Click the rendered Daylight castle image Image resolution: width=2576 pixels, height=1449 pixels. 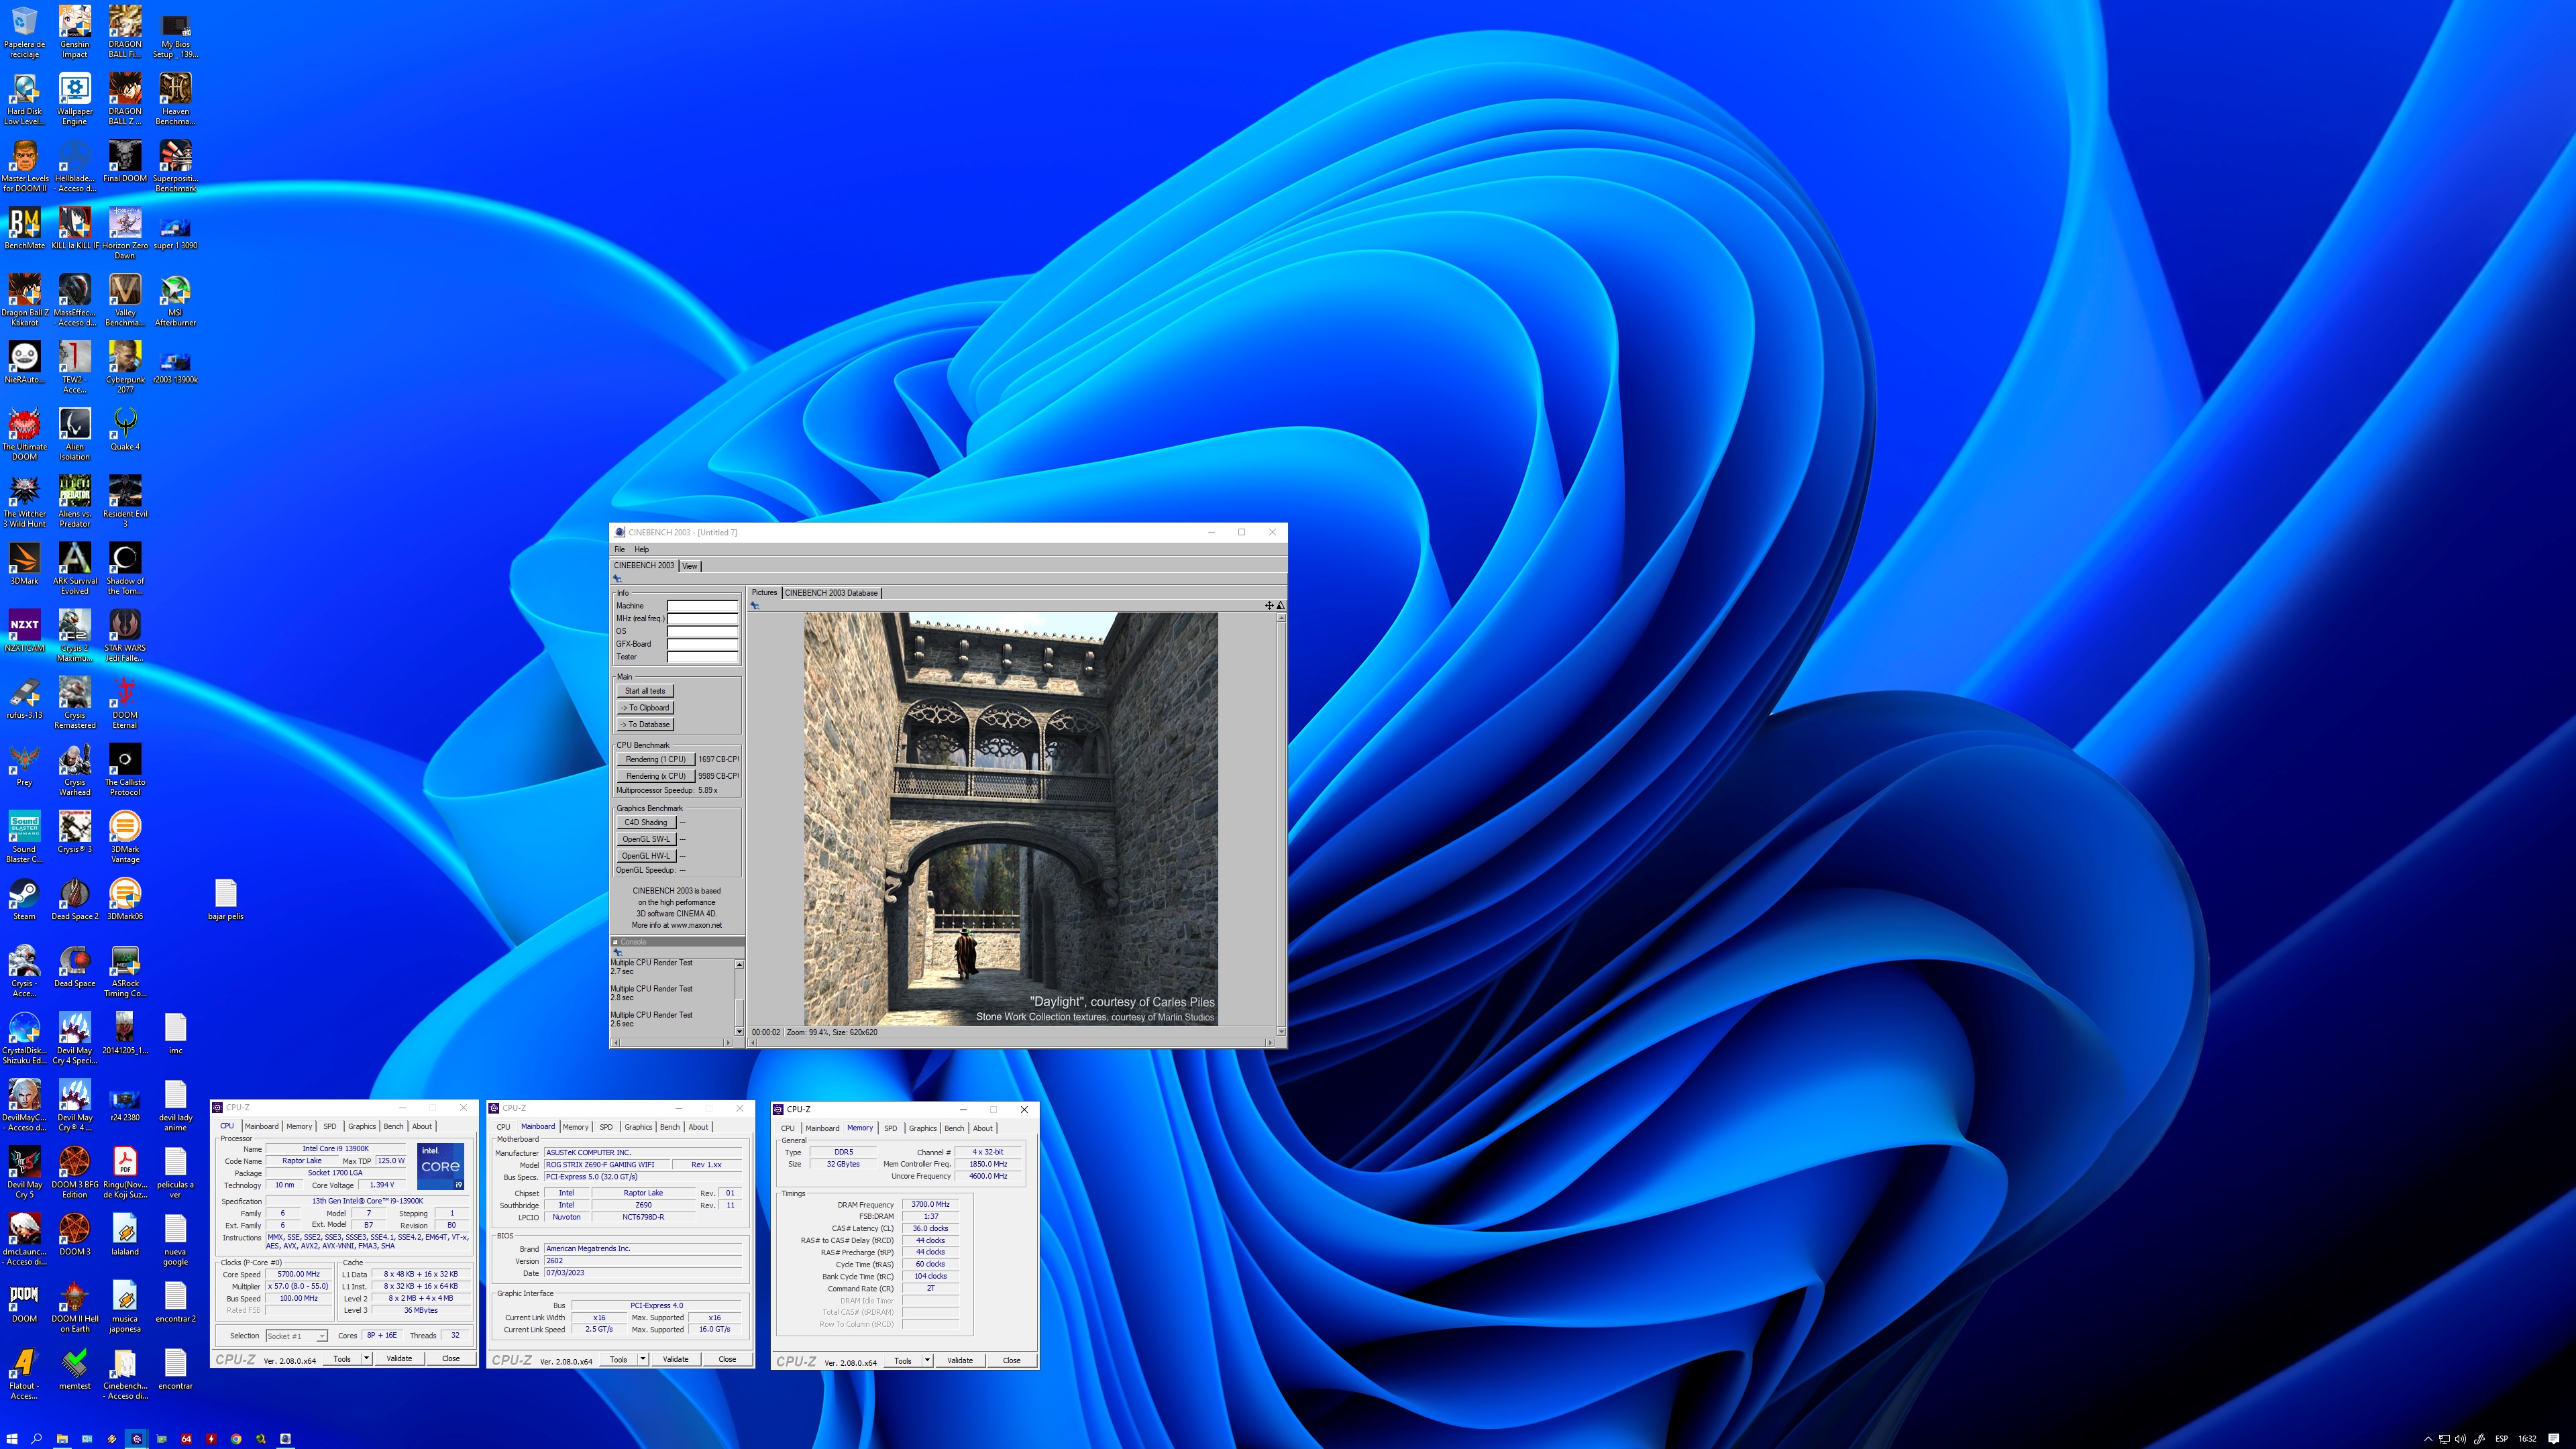point(1011,819)
